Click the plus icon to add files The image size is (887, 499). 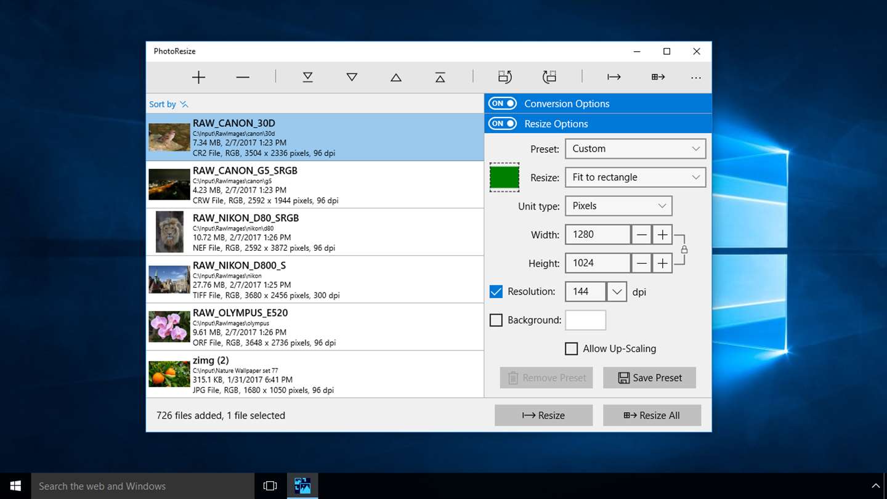click(x=198, y=78)
